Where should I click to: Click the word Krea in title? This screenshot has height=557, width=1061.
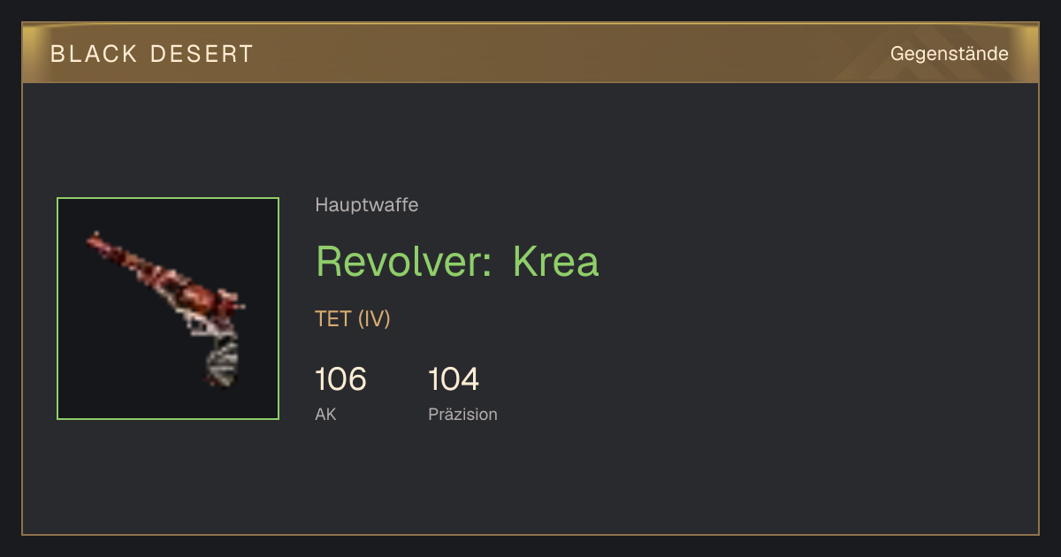pyautogui.click(x=556, y=261)
